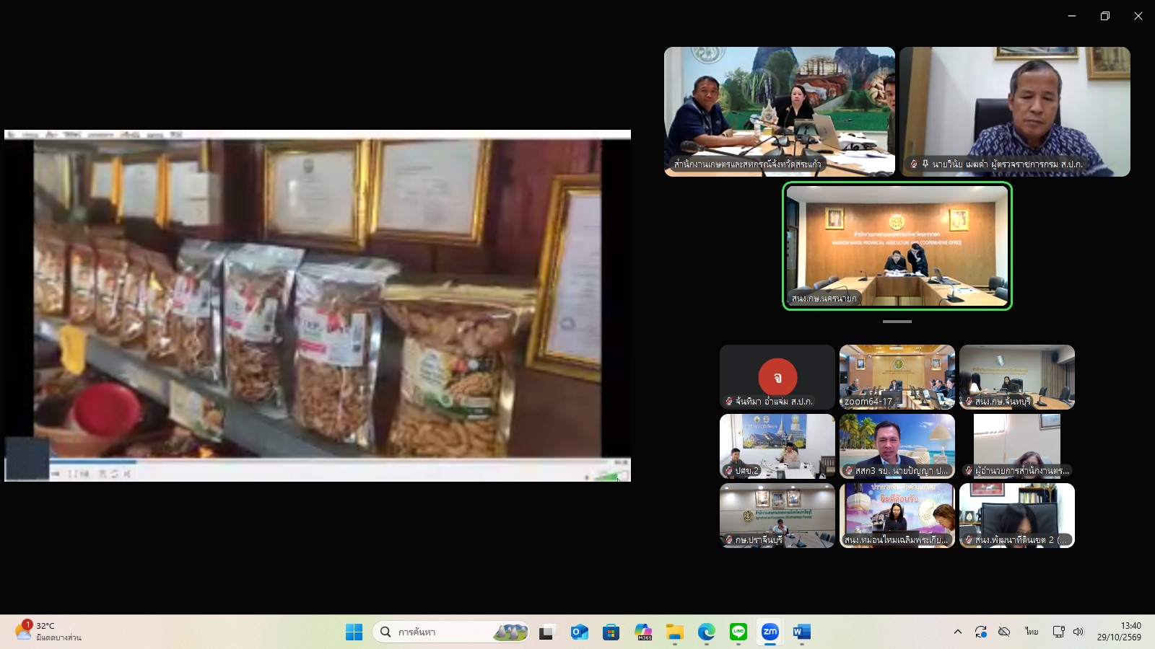Image resolution: width=1155 pixels, height=649 pixels.
Task: Select the กษ.ปราจีนบุรี video tile
Action: tap(777, 516)
